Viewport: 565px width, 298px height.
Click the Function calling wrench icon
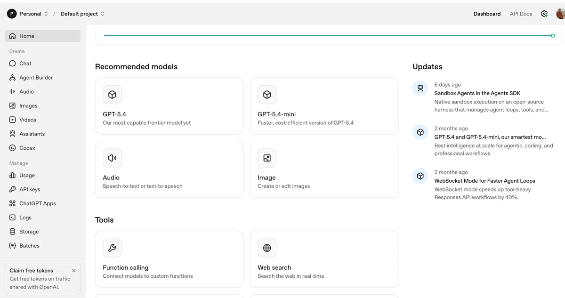112,248
